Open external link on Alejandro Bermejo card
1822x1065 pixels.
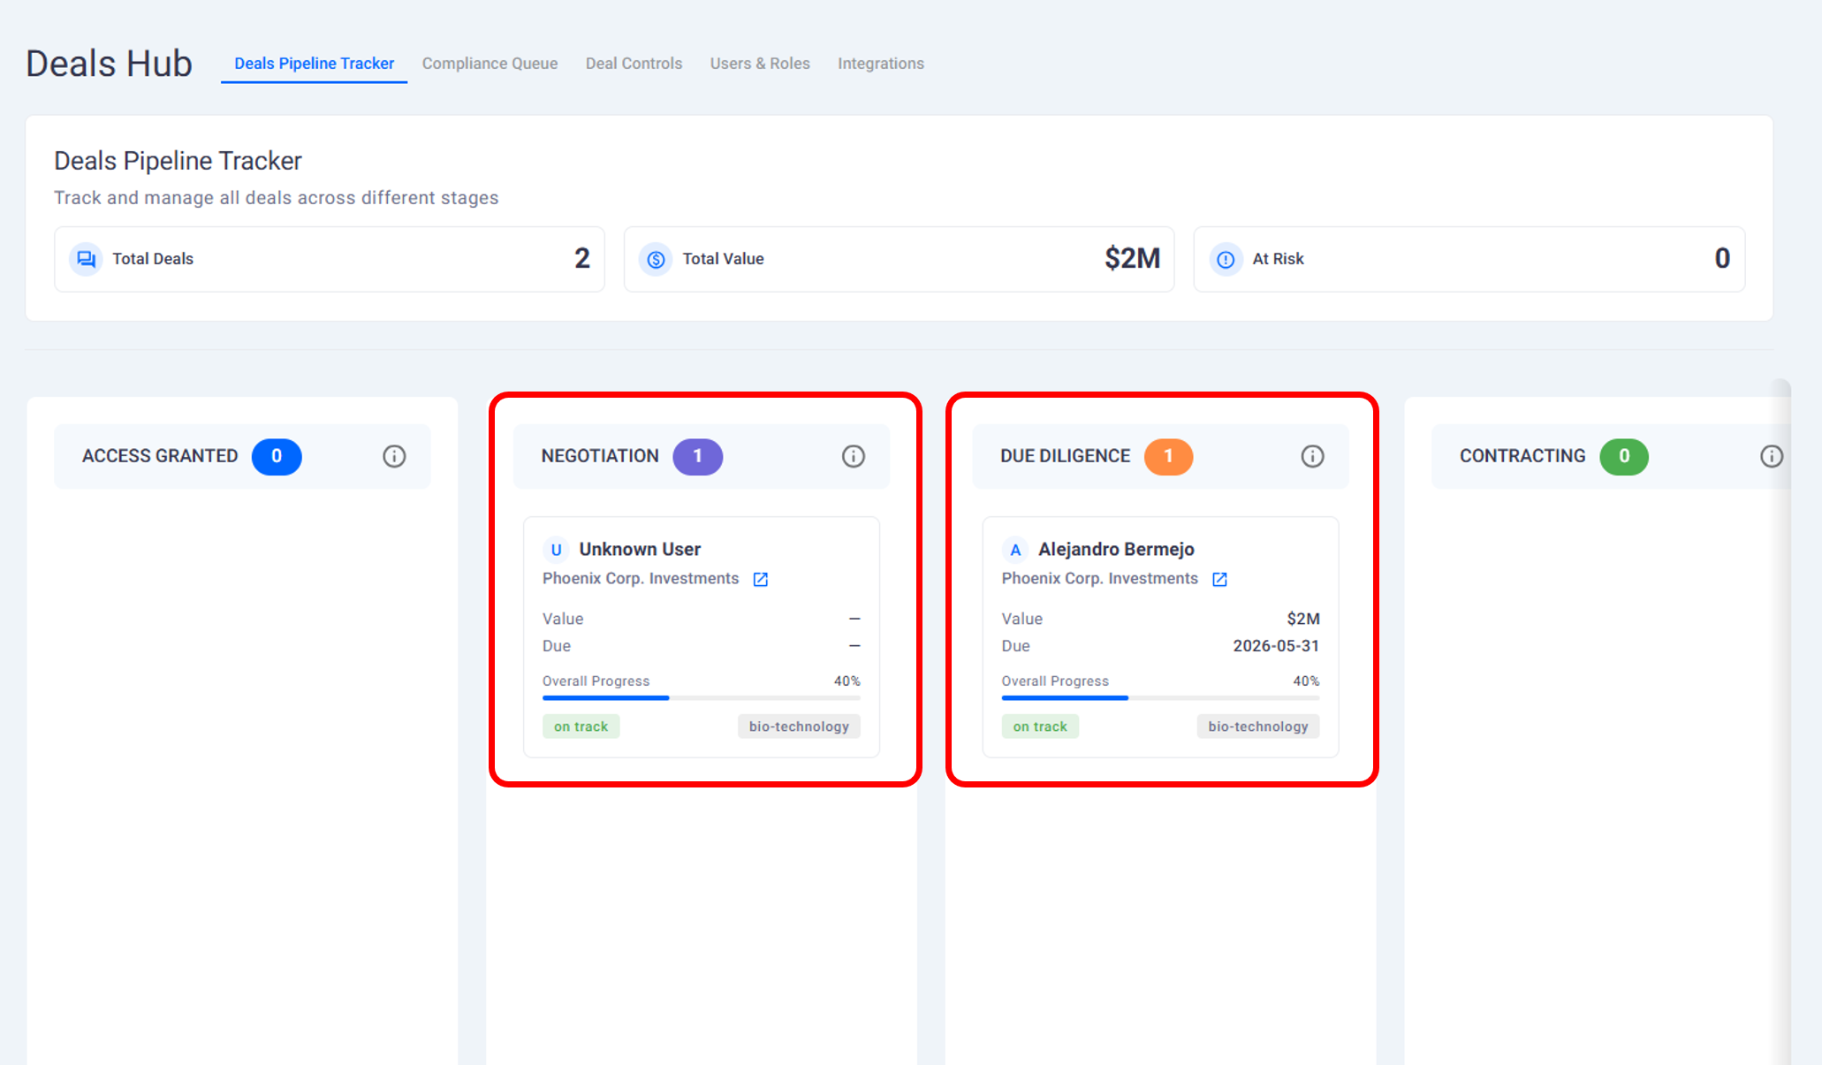[1219, 579]
